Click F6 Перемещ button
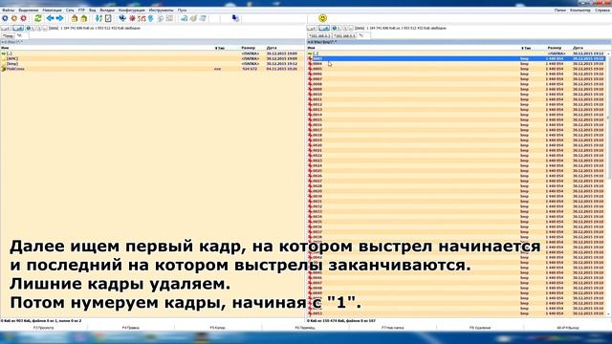Viewport: 612px width, 344px height. click(x=305, y=328)
